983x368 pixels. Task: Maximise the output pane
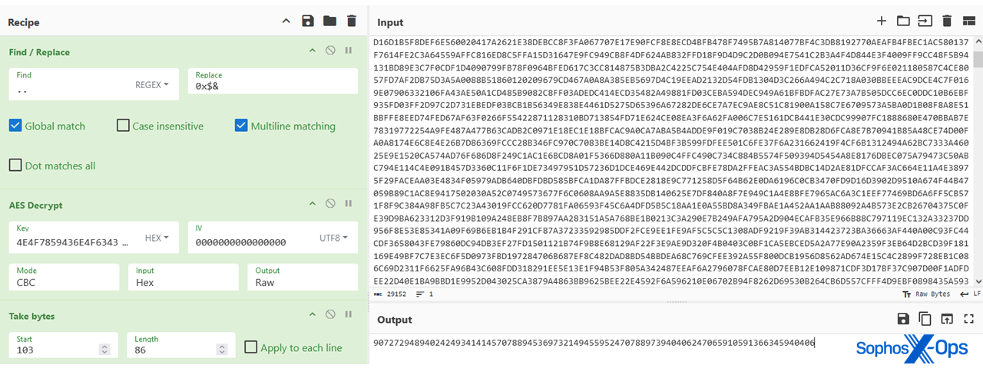[x=968, y=319]
